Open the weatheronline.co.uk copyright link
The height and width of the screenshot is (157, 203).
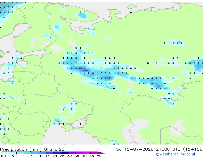(x=176, y=154)
